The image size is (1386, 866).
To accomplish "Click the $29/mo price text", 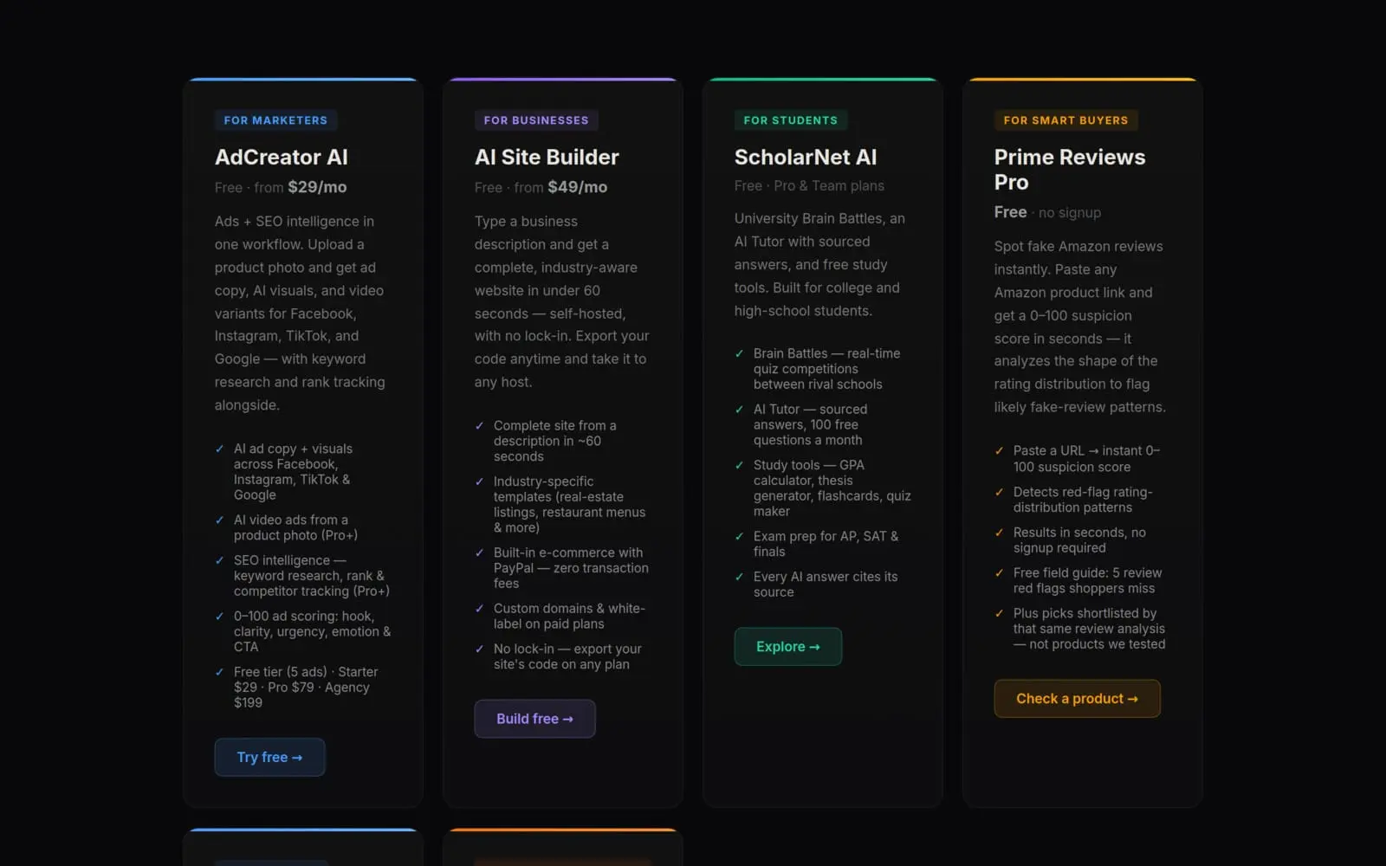I will [x=317, y=187].
